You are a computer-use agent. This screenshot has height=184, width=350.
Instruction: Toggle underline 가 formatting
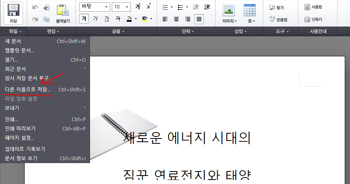[107, 19]
